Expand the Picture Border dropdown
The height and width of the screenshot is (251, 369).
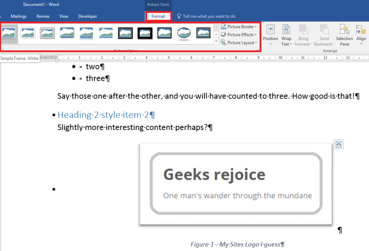(239, 27)
